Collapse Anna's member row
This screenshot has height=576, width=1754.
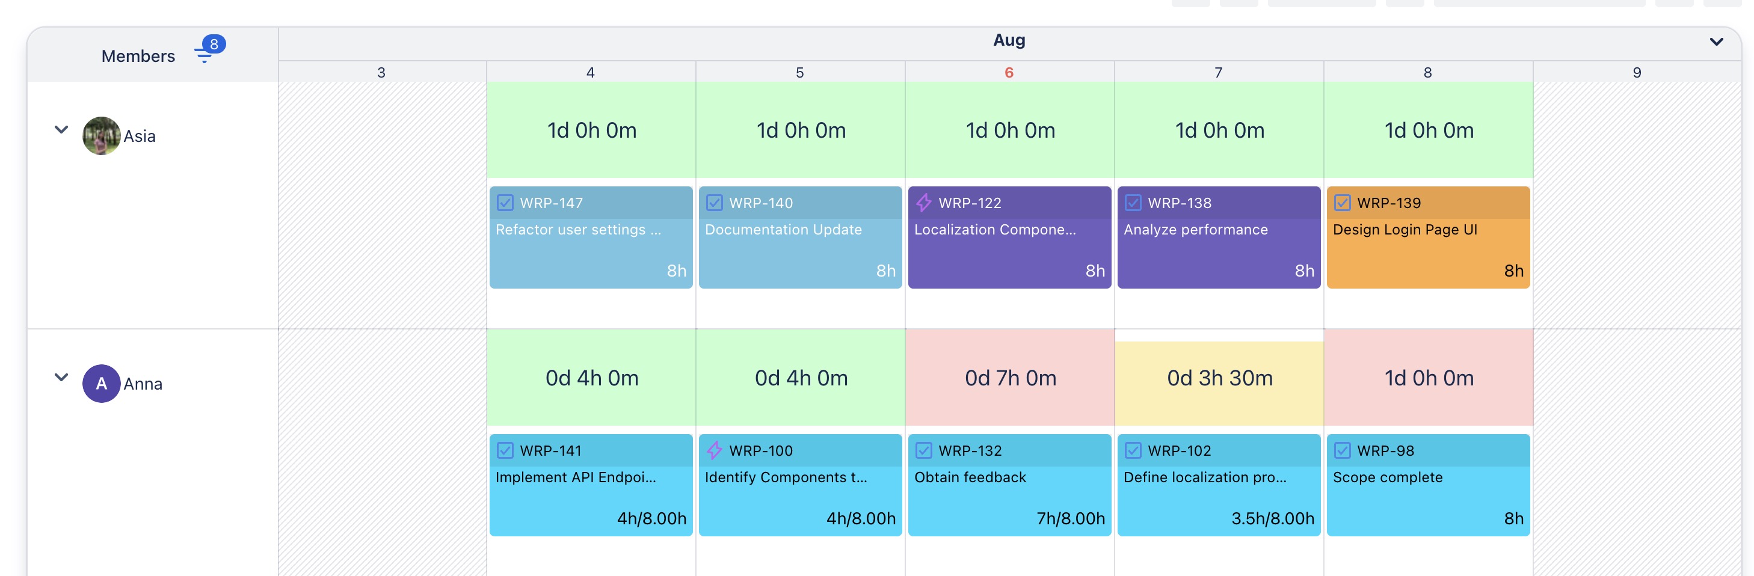[x=61, y=377]
